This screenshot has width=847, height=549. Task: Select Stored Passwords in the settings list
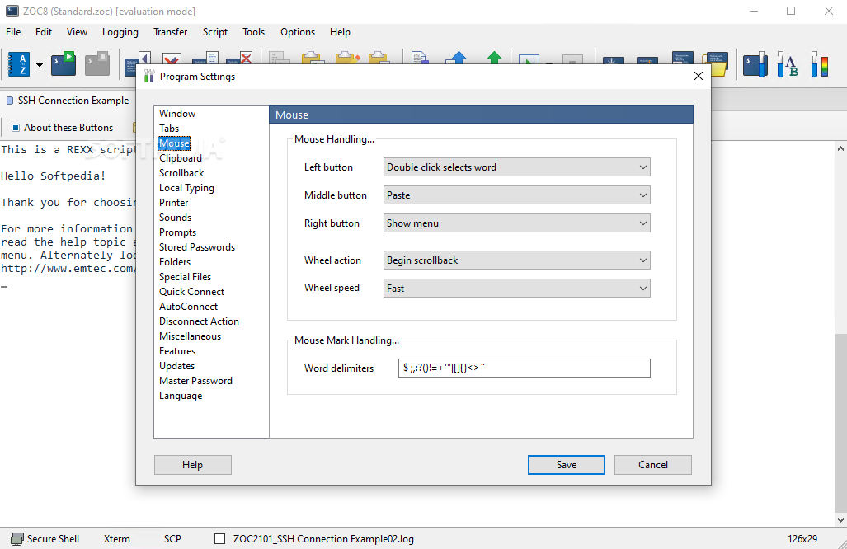(x=197, y=247)
